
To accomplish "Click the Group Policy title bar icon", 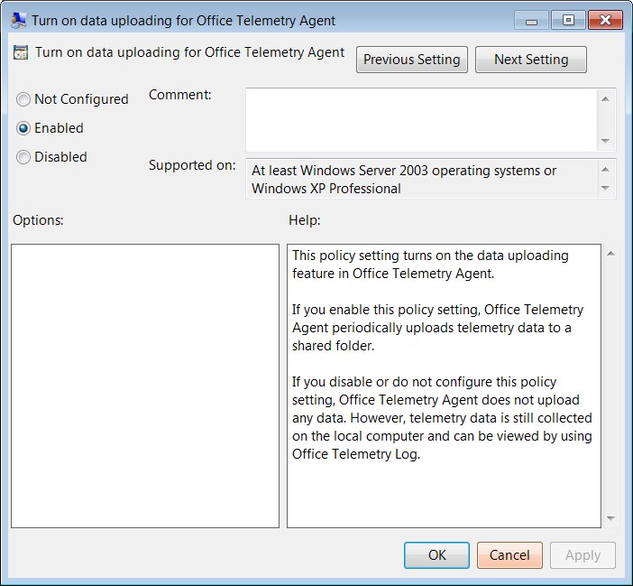I will click(19, 20).
